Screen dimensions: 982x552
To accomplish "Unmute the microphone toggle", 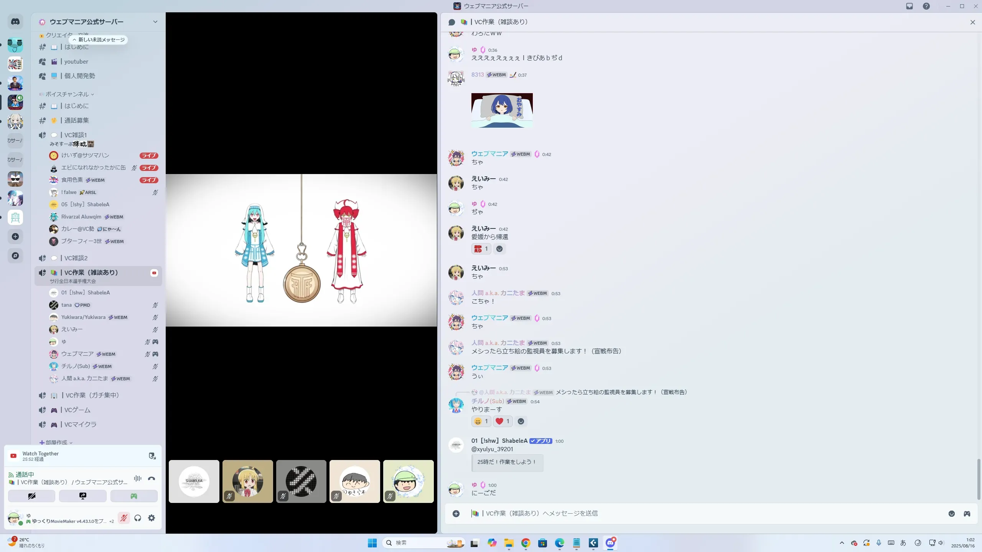I will [124, 518].
